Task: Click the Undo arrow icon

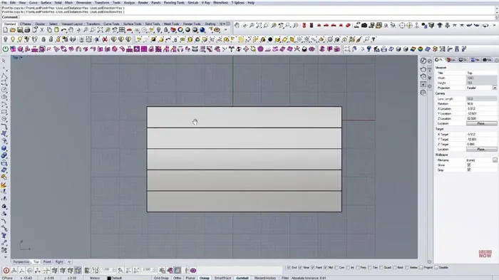Action: pos(63,30)
